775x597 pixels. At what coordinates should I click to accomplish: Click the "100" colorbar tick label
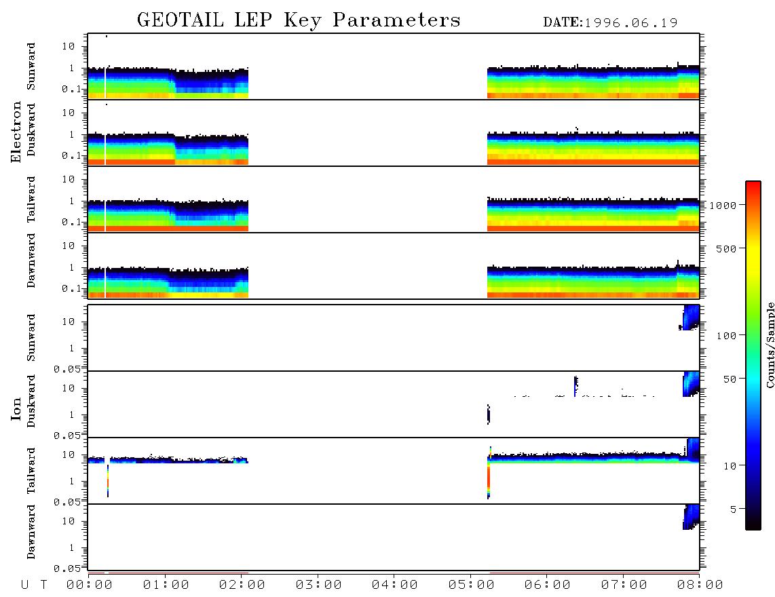[x=726, y=336]
